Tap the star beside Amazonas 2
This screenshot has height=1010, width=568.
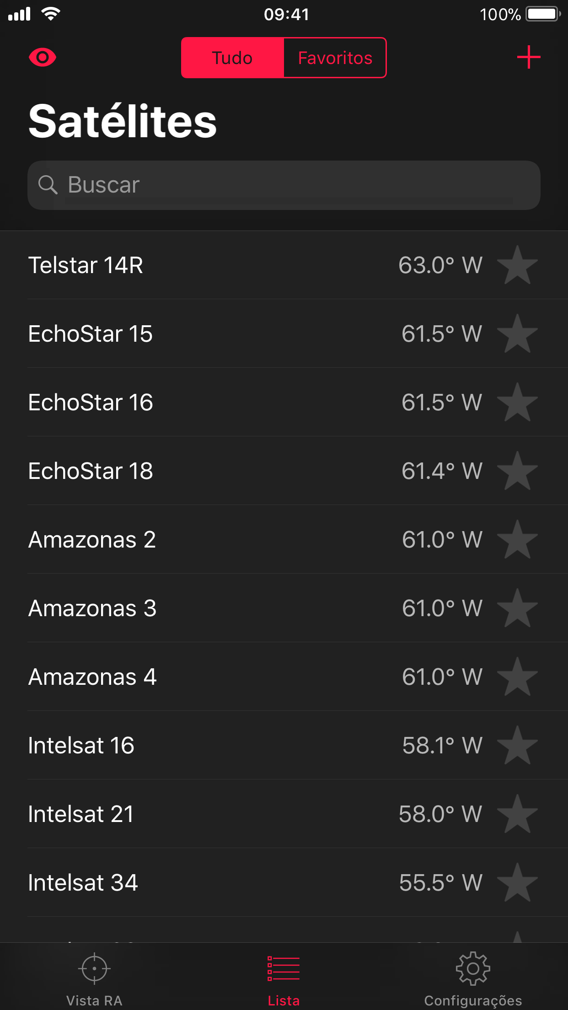(517, 540)
